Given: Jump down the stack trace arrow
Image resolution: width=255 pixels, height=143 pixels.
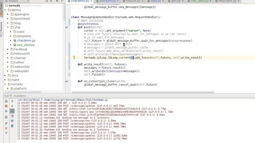Looking at the screenshot, I should click(12, 106).
